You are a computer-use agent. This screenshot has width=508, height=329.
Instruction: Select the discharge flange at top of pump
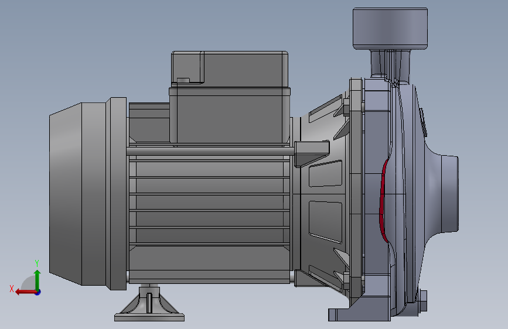[x=390, y=29]
